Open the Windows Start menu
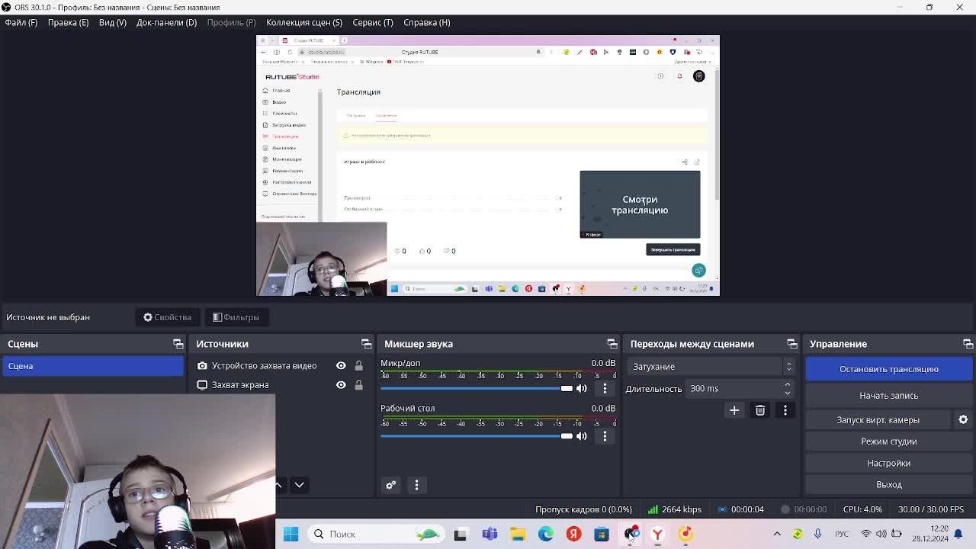The height and width of the screenshot is (549, 976). [291, 534]
